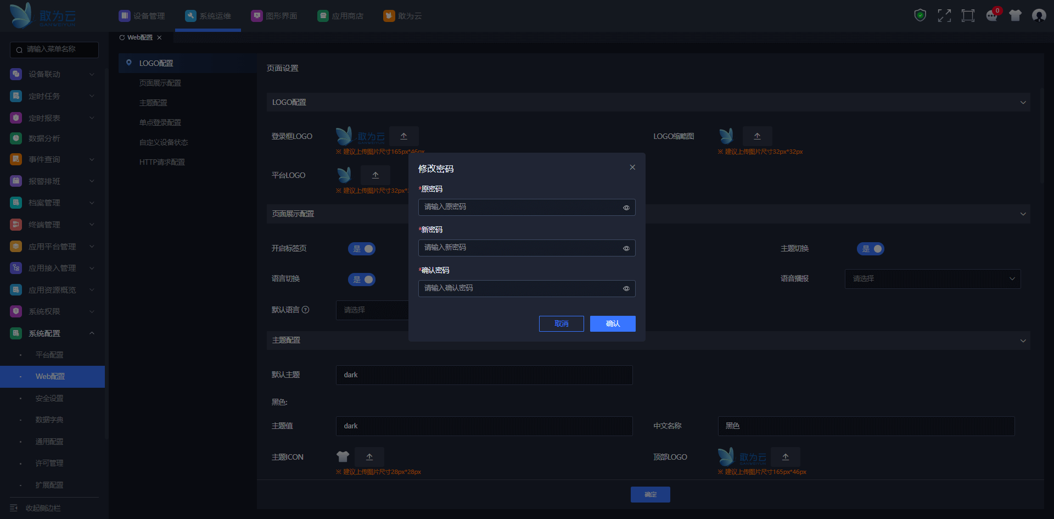This screenshot has width=1054, height=519.
Task: Show original password with eye icon
Action: [x=626, y=208]
